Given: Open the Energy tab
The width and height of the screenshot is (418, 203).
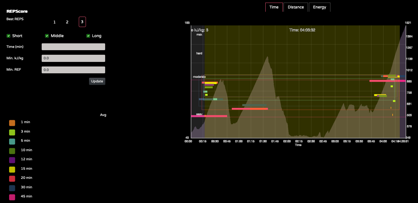Looking at the screenshot, I should click(319, 7).
